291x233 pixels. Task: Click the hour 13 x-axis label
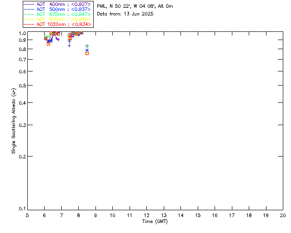click(x=164, y=215)
